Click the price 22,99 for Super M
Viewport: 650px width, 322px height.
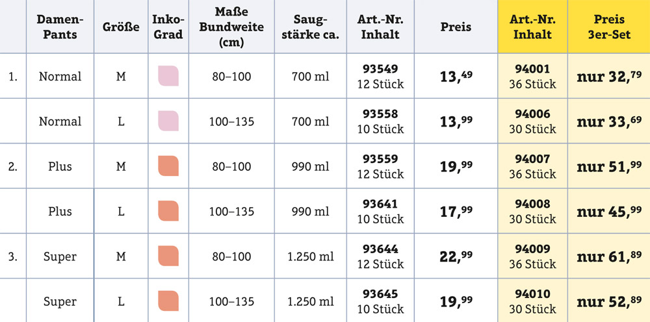pyautogui.click(x=456, y=256)
